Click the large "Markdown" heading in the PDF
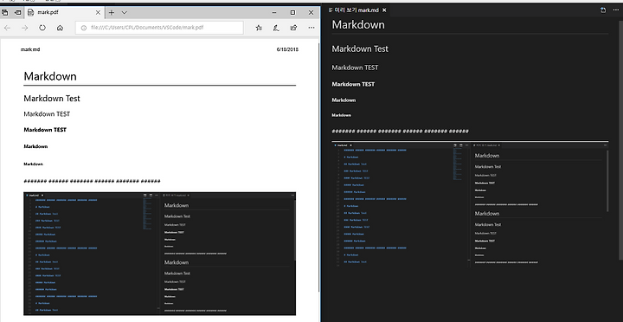Viewport: 623px width, 322px height. point(50,76)
